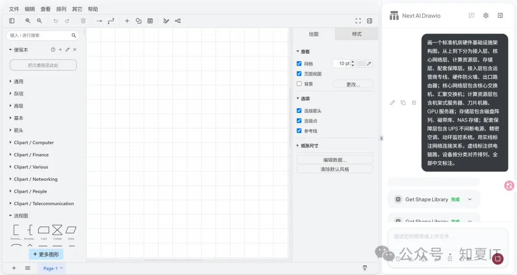Open the 文件 menu

tap(14, 9)
